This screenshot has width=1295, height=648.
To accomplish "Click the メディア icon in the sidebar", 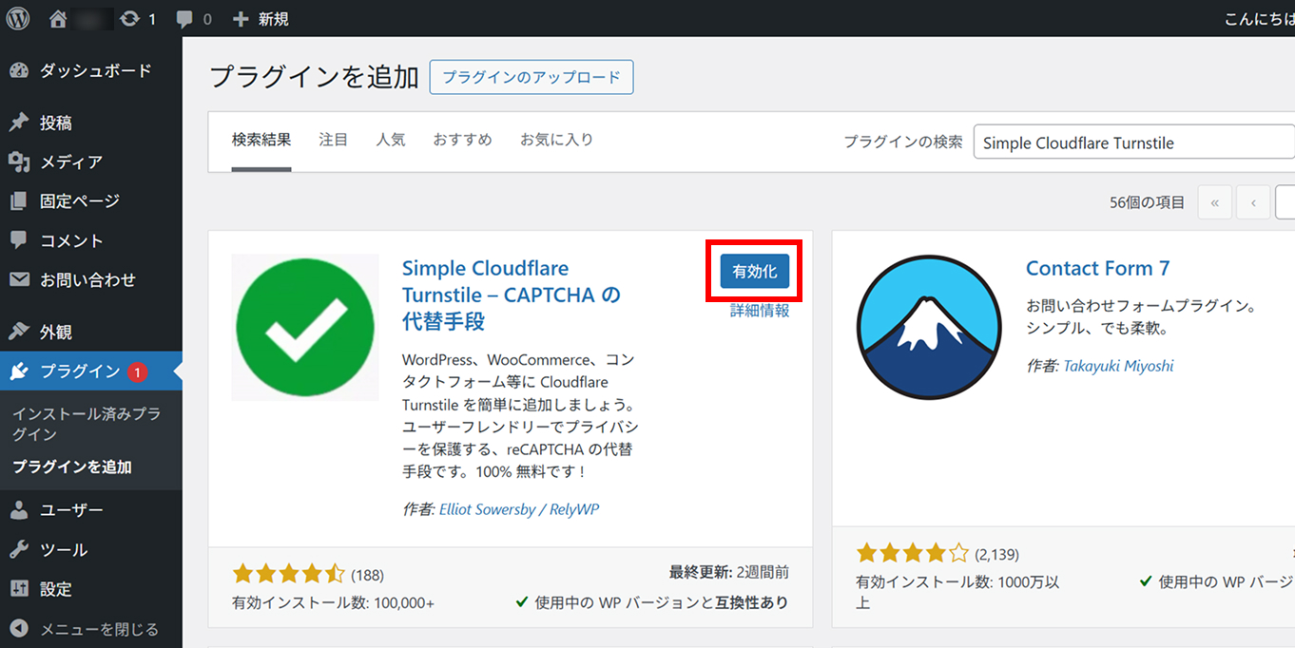I will [18, 162].
